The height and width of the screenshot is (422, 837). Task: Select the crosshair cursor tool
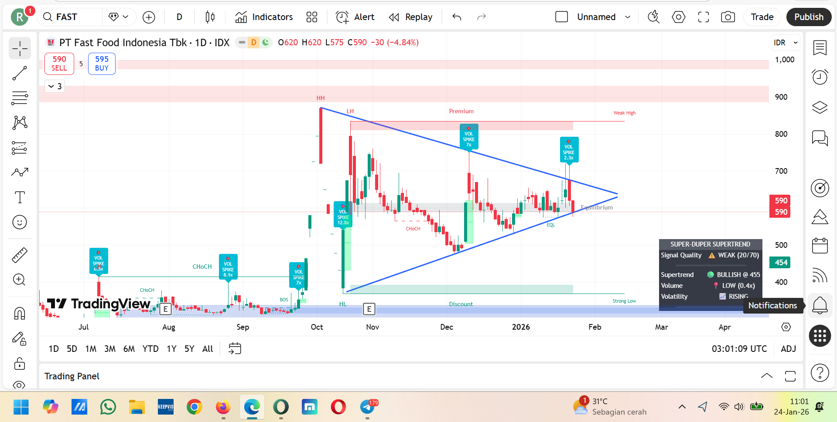coord(20,48)
